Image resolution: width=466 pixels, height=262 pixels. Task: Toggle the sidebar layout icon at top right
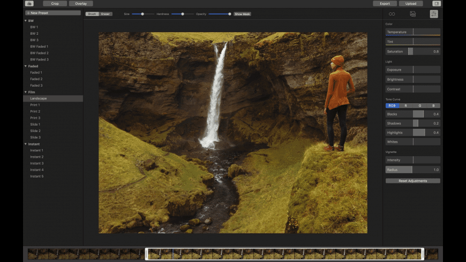coord(437,3)
